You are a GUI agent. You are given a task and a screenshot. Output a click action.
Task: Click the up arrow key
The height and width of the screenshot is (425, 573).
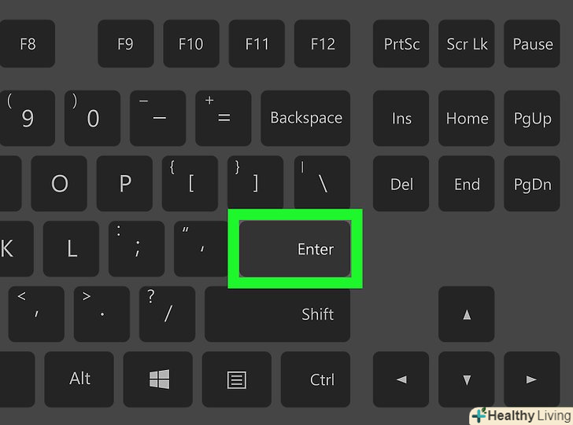coord(466,314)
